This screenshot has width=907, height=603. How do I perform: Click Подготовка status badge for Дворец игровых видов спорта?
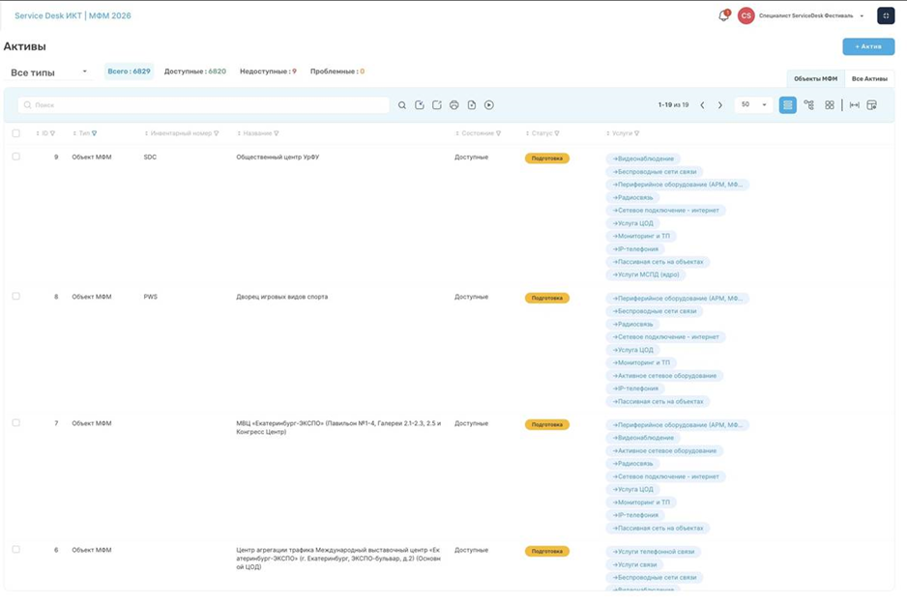[547, 298]
